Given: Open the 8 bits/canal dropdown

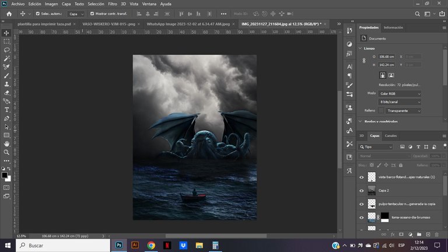Looking at the screenshot, I should (400, 102).
